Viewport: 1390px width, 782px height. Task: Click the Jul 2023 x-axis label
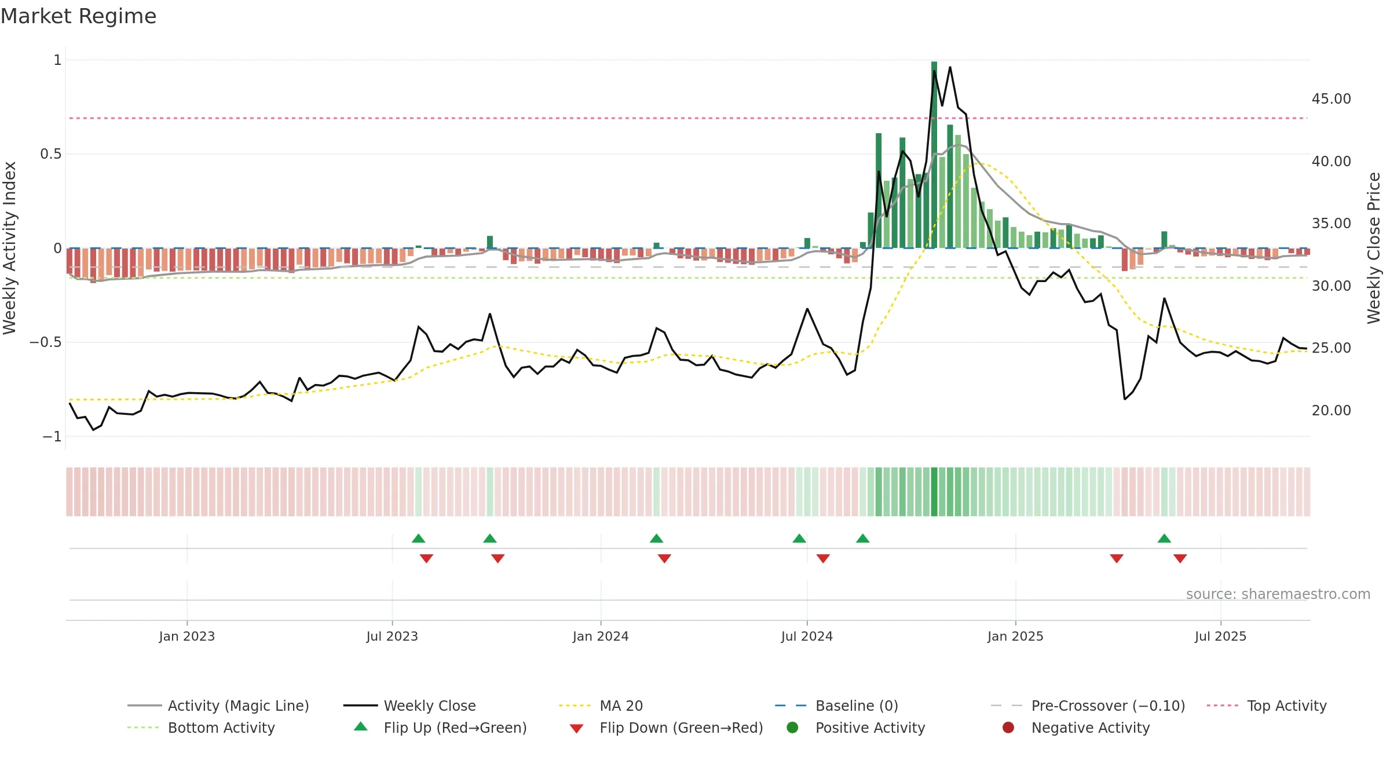[x=392, y=637]
